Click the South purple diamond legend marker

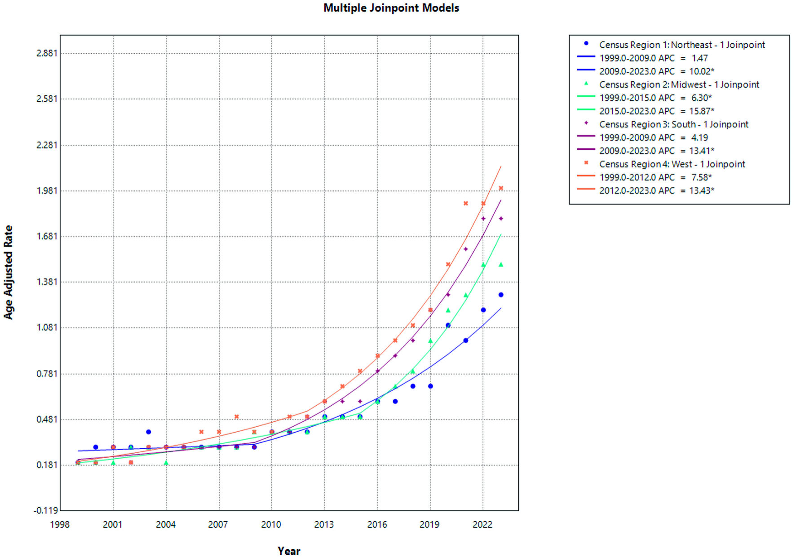[586, 123]
